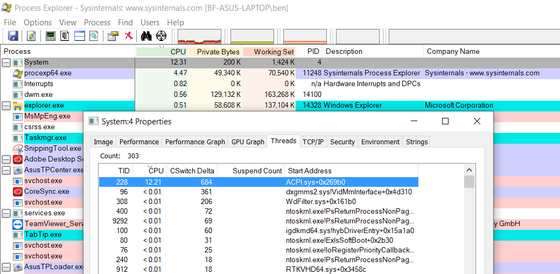Open the View menu
Viewport: 560px width, 274px height.
(x=68, y=23)
